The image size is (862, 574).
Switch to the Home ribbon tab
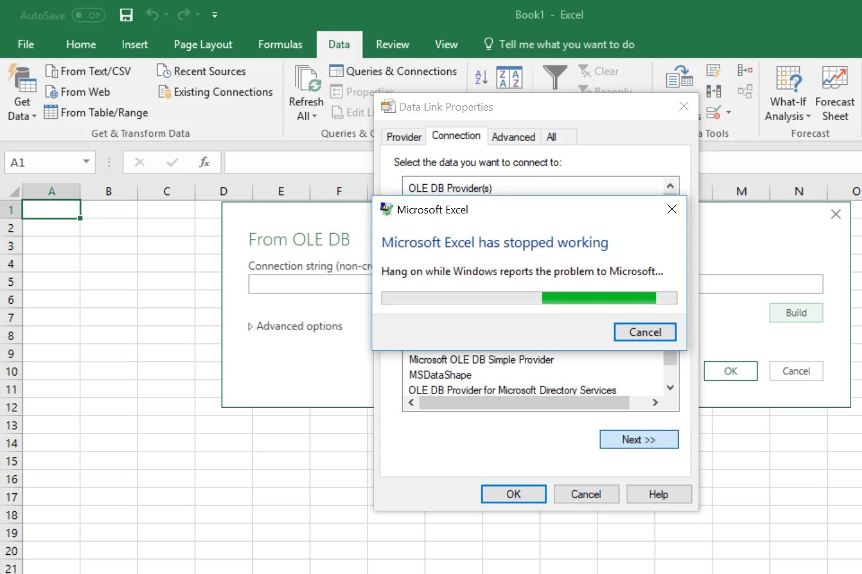(81, 44)
